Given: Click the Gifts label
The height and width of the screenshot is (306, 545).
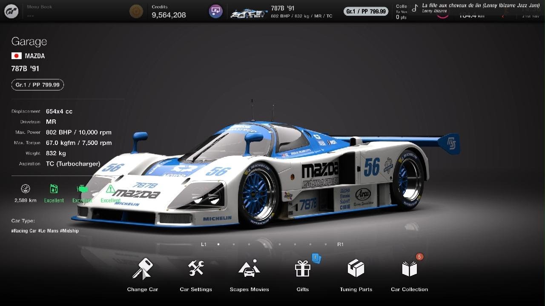Looking at the screenshot, I should (x=303, y=289).
